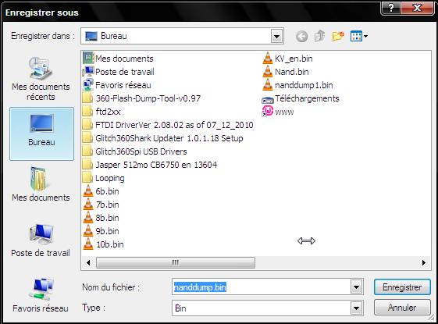Image resolution: width=438 pixels, height=324 pixels.
Task: Click the horizontal scrollbar thumb
Action: [176, 262]
